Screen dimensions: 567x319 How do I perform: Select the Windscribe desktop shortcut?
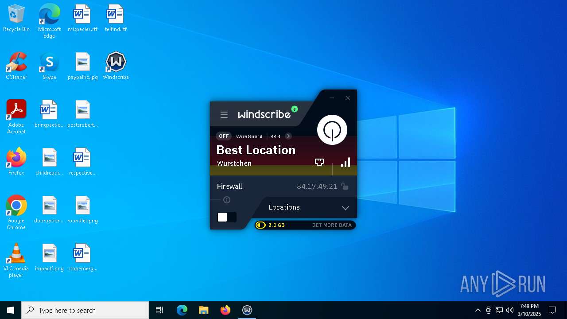click(x=116, y=66)
